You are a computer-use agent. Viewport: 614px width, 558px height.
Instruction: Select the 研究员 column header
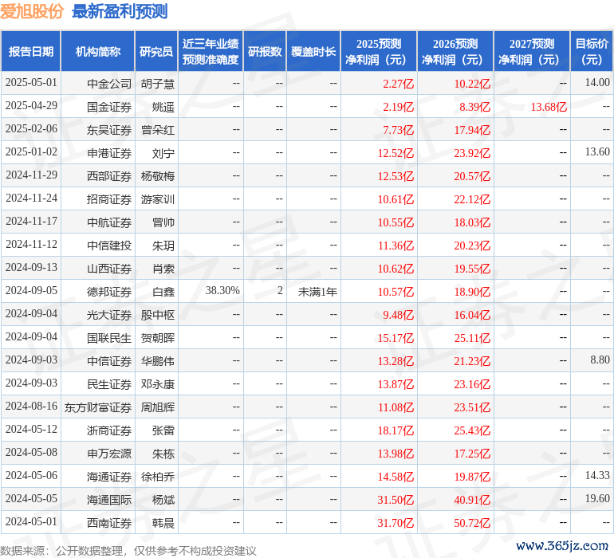tap(156, 51)
